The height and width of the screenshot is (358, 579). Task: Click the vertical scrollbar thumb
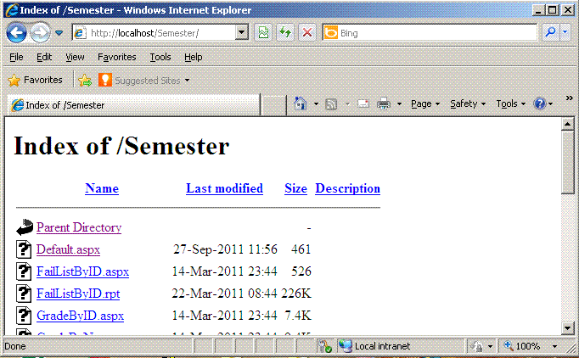click(567, 162)
